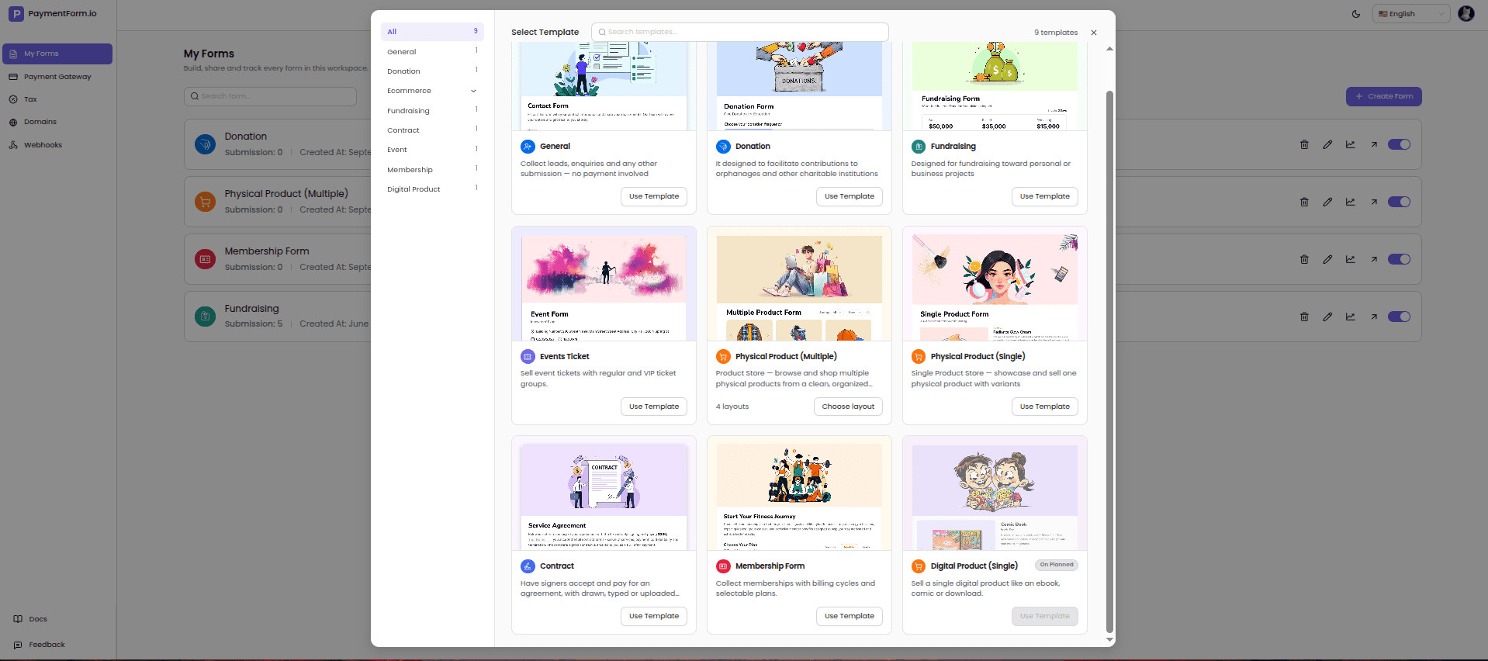Click the Create Form button

click(1384, 96)
